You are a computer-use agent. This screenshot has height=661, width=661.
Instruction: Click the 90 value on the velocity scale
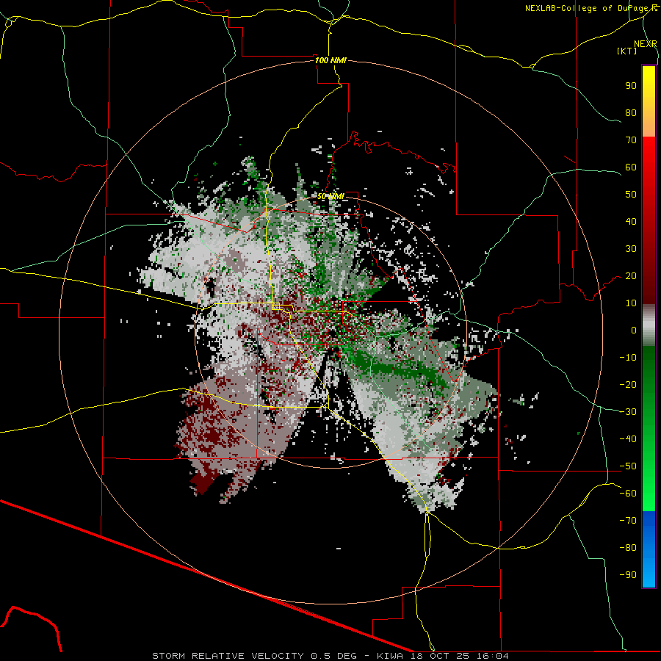631,86
